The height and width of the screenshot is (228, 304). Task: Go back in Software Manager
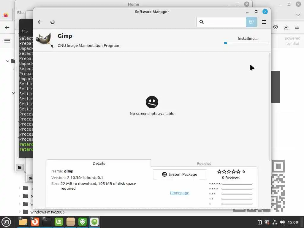pyautogui.click(x=40, y=22)
